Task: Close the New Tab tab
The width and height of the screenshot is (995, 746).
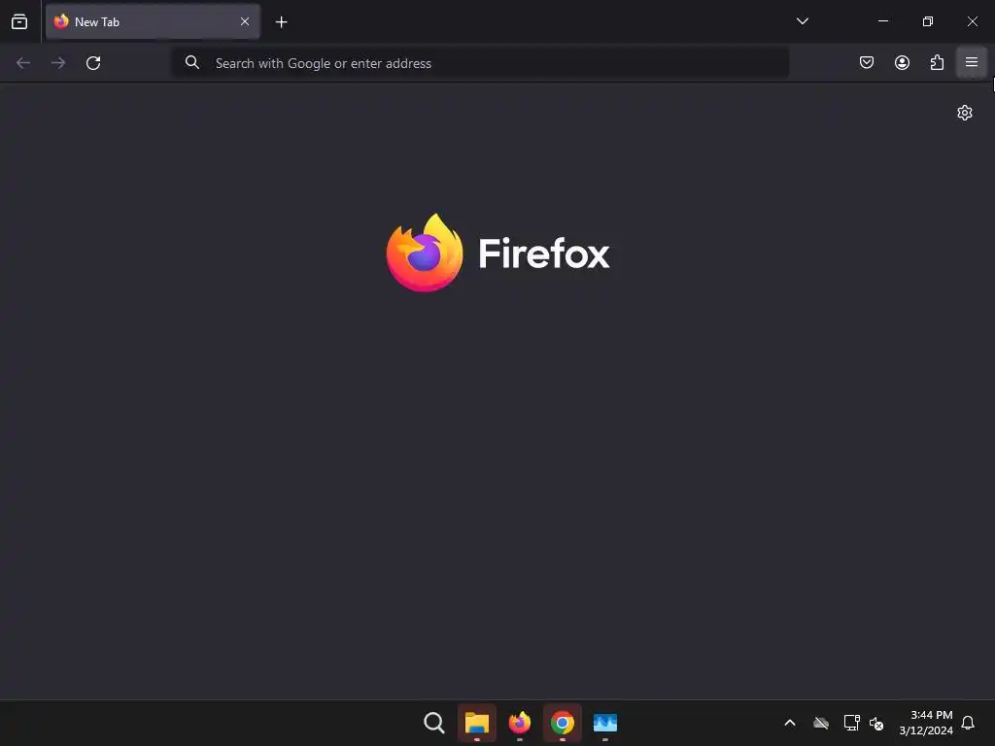Action: pos(245,21)
